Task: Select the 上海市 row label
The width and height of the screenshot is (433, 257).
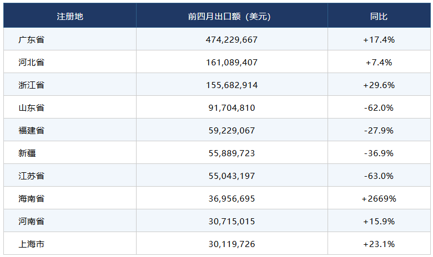Action: pyautogui.click(x=32, y=244)
